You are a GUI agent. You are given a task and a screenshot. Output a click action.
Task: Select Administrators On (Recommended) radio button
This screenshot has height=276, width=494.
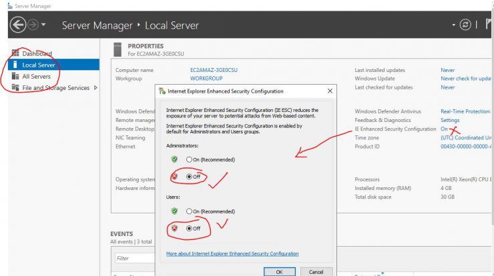tap(189, 159)
